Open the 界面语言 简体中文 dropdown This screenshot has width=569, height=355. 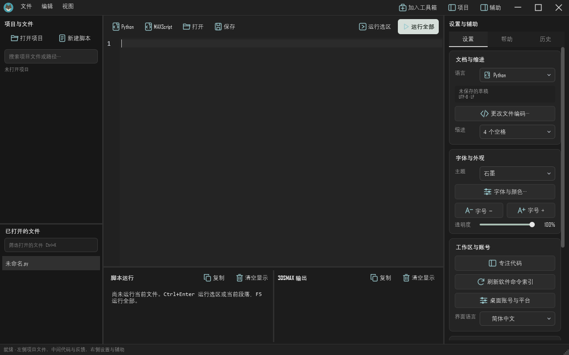pyautogui.click(x=517, y=319)
